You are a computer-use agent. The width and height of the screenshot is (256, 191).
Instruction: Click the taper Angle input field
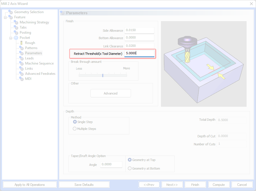[111, 164]
